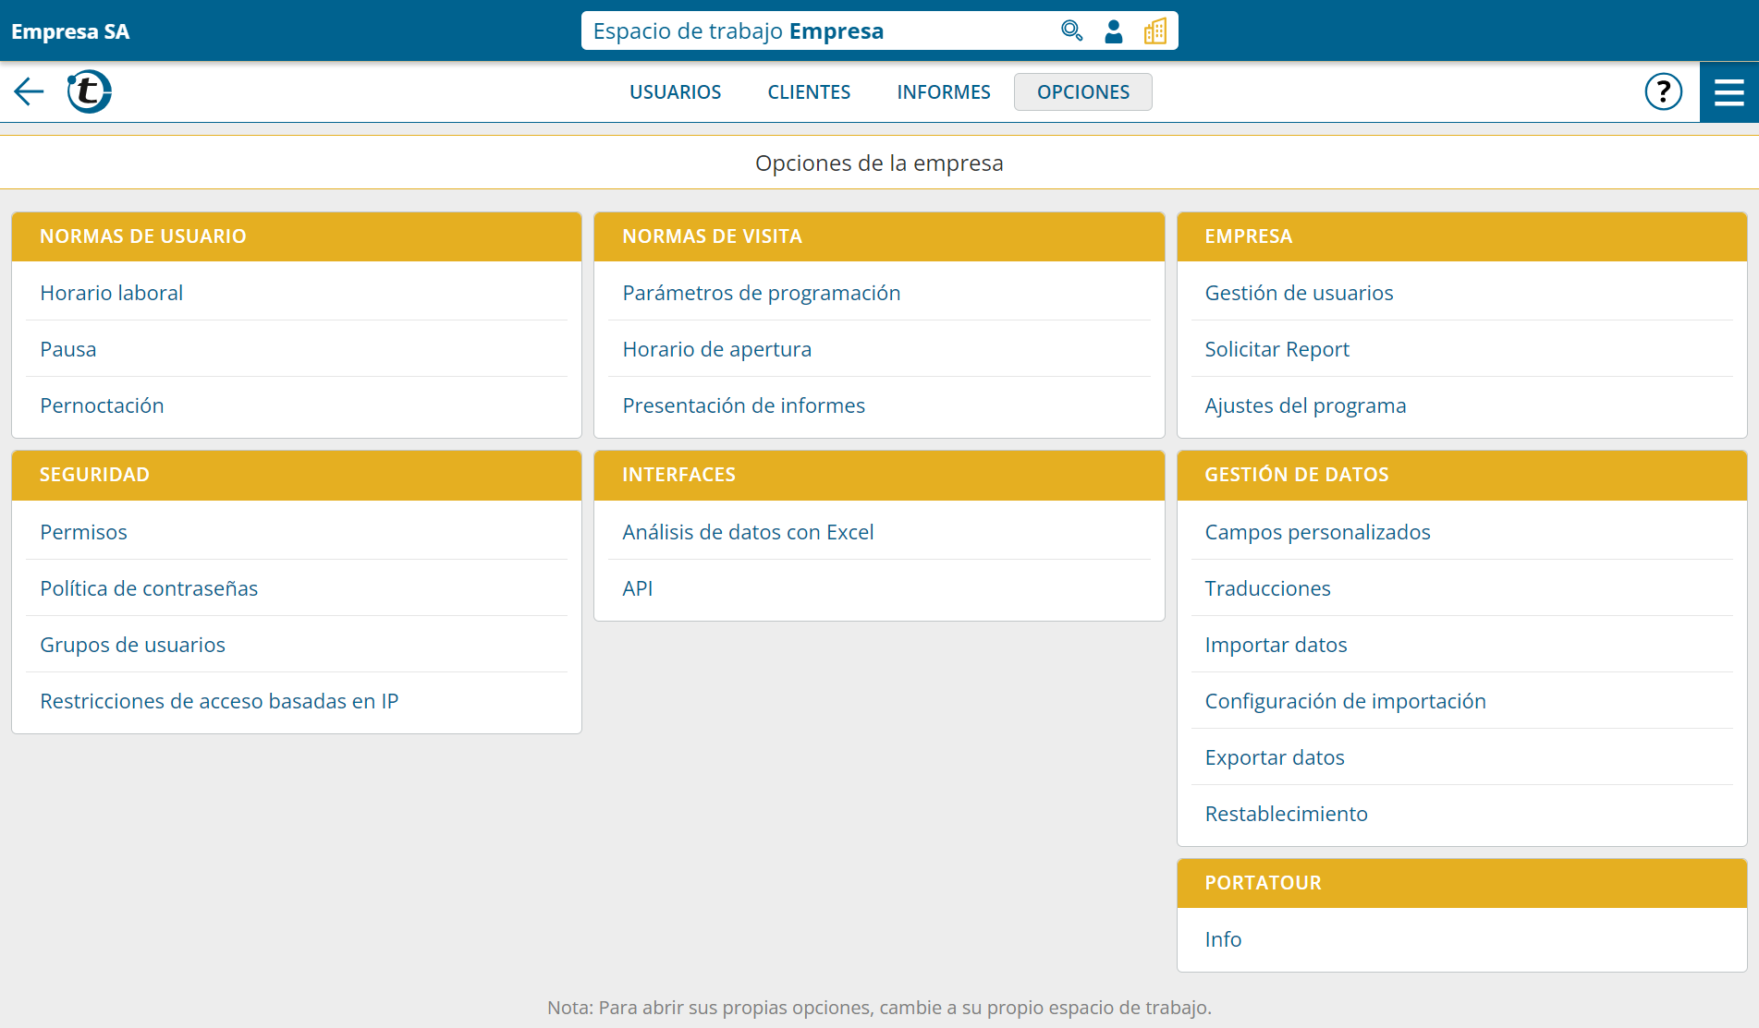Open Ajustes del programa
The width and height of the screenshot is (1759, 1028).
tap(1461, 405)
